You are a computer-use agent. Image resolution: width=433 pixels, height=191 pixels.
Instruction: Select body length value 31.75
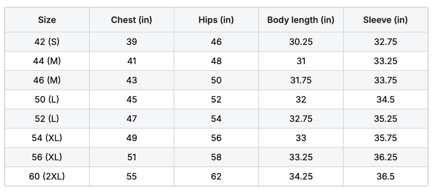[301, 80]
